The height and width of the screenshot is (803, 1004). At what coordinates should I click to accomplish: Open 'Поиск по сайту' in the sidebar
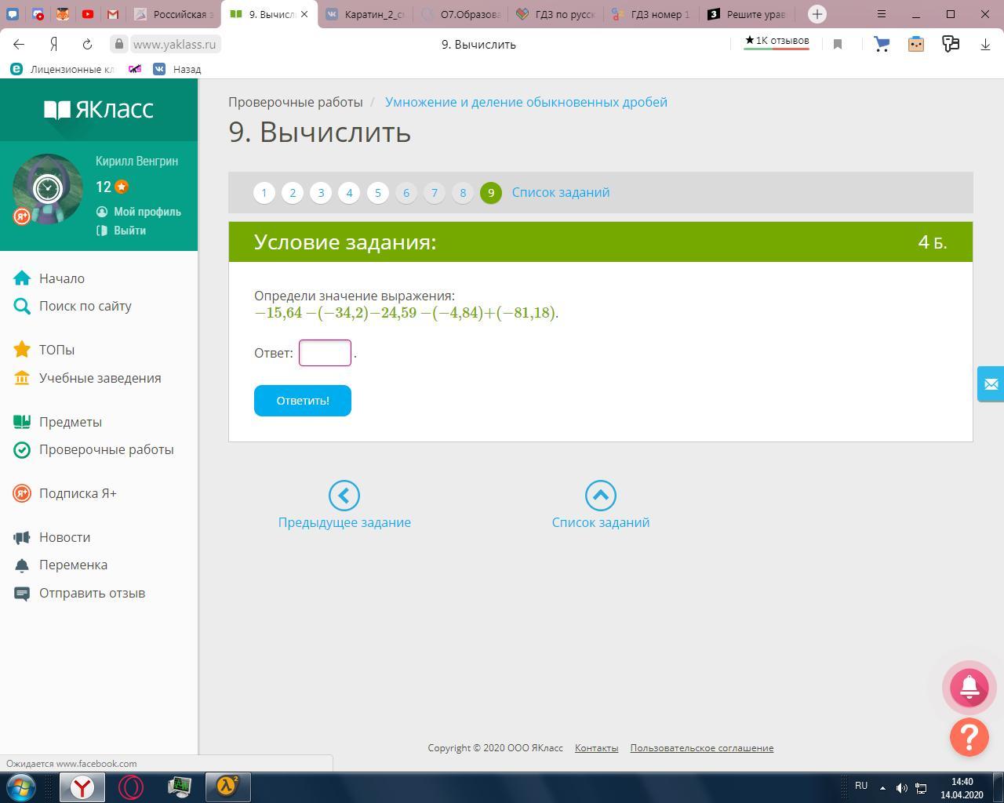pos(73,306)
